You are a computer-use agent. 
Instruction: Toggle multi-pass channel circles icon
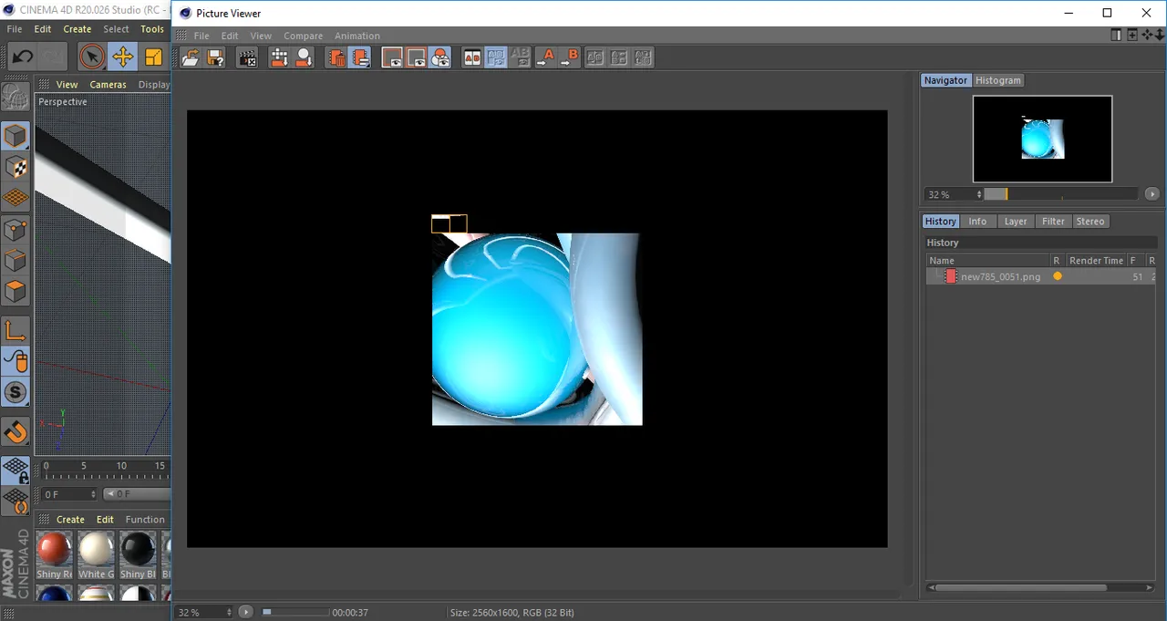440,57
